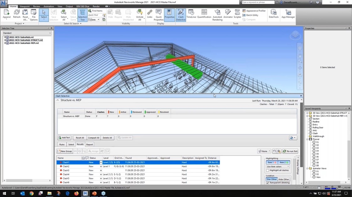
Task: Collapse the Structure vs. MEP test panel
Action: [58, 100]
